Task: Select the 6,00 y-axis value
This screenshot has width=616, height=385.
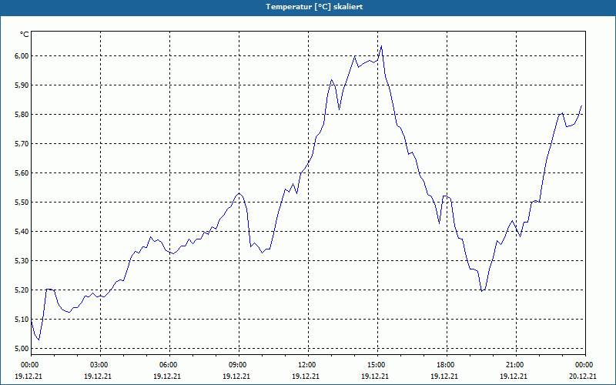Action: [x=22, y=55]
